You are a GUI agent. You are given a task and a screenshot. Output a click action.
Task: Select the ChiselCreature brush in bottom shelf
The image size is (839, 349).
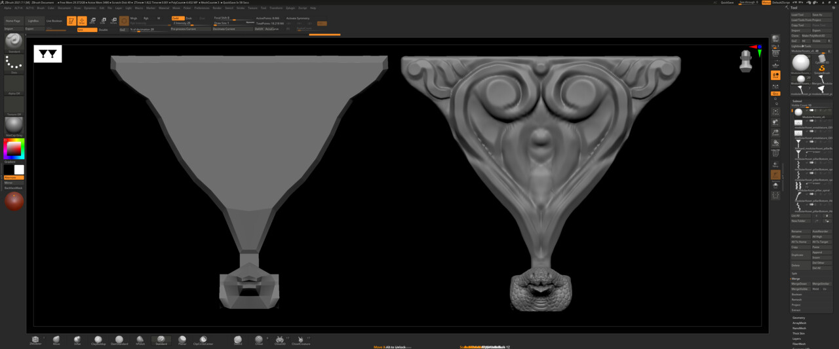[301, 340]
